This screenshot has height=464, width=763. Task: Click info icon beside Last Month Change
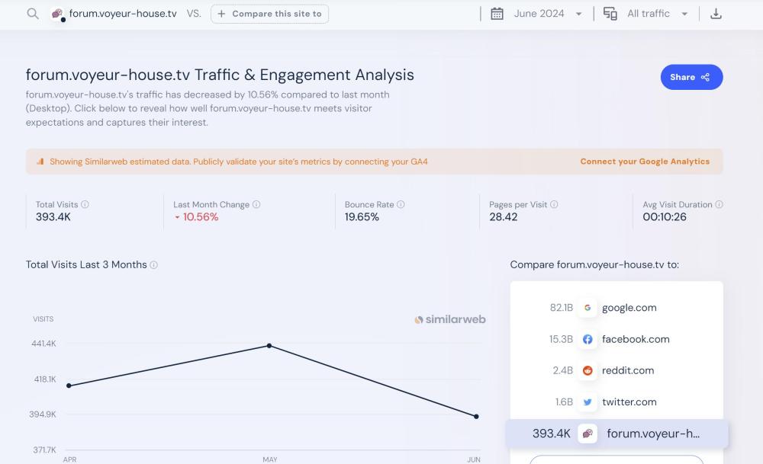256,205
